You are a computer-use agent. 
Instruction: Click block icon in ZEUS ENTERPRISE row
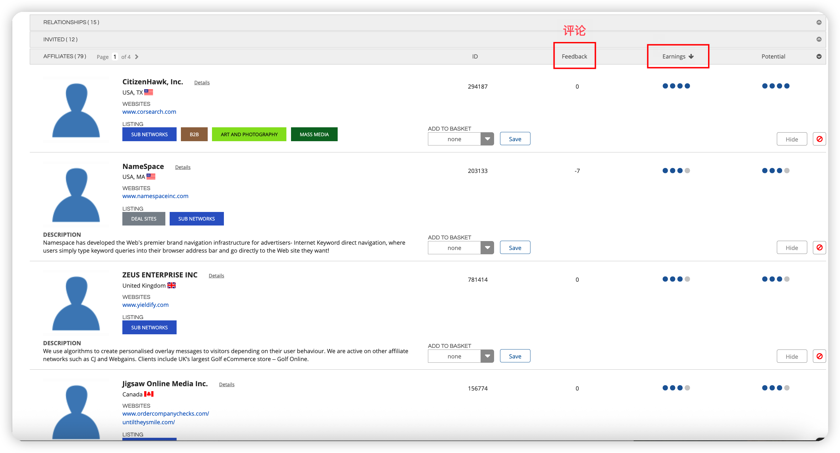[x=819, y=356]
